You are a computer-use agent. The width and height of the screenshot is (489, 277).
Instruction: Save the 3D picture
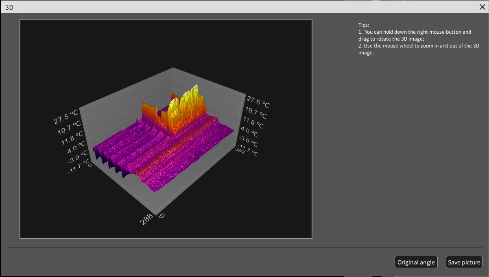[x=464, y=262]
